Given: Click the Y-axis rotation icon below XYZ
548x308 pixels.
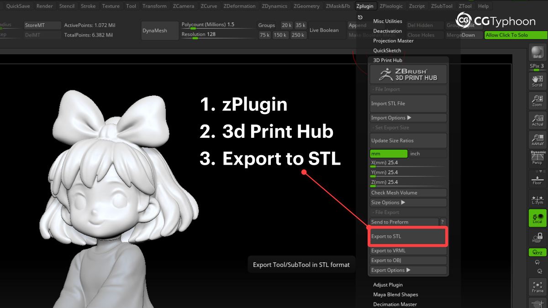Looking at the screenshot, I should coord(537,262).
